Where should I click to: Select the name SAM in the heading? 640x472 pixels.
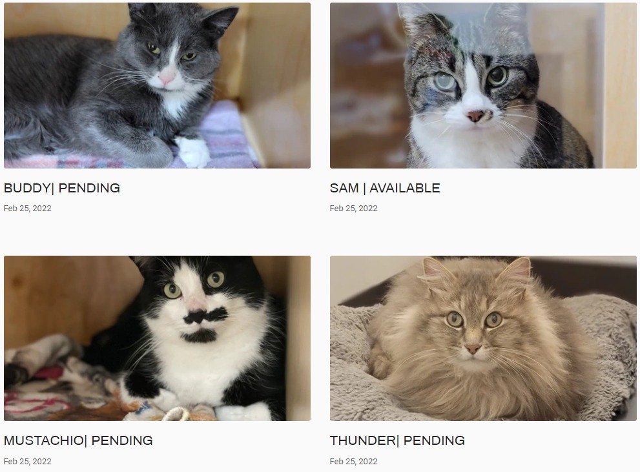tap(344, 188)
